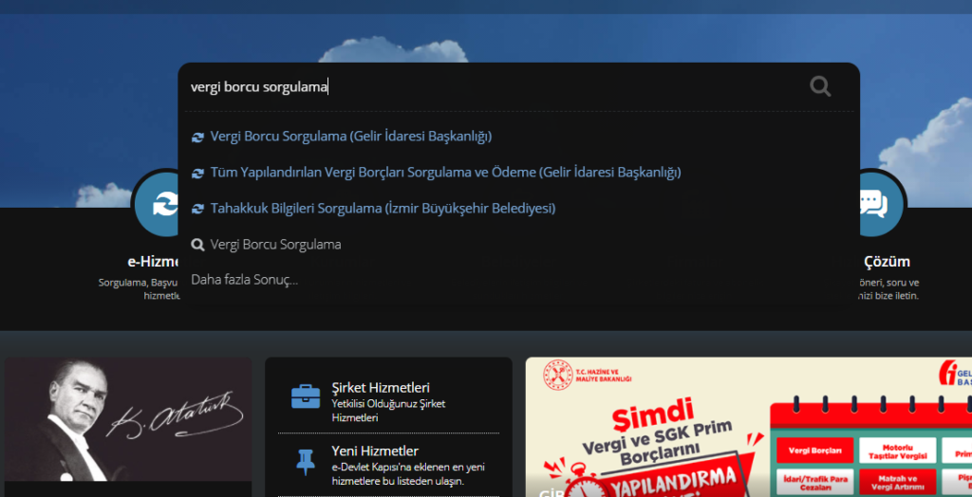Click the T.C. Hazine ve Maliye Bakanlığı logo
The height and width of the screenshot is (497, 972).
click(556, 377)
